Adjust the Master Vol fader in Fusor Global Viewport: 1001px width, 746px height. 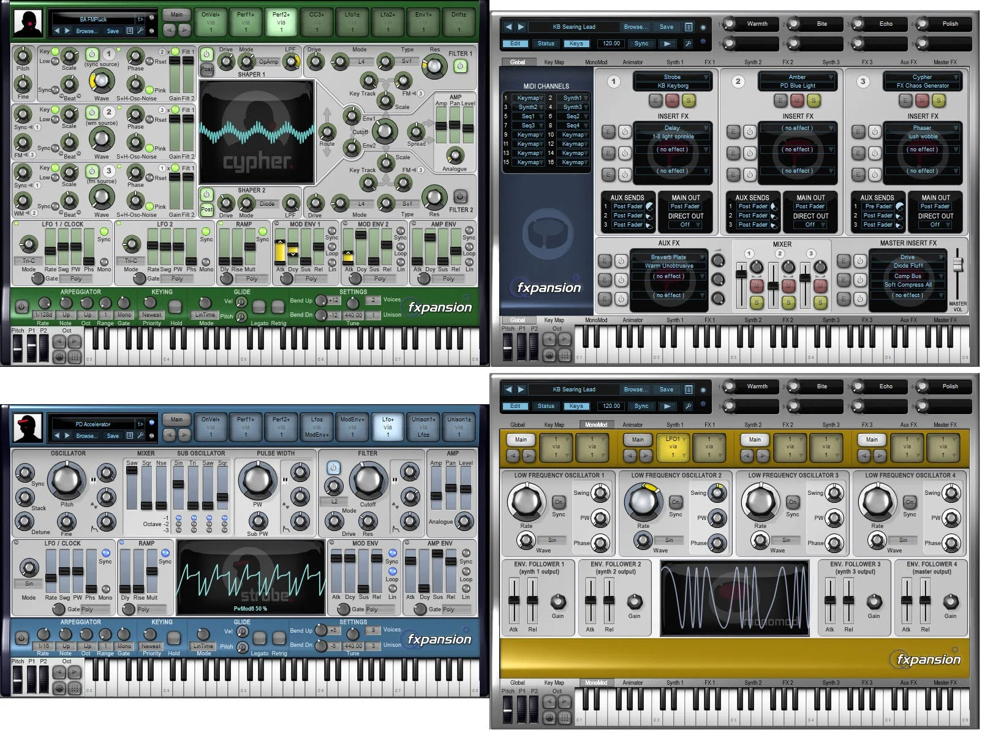click(x=958, y=264)
